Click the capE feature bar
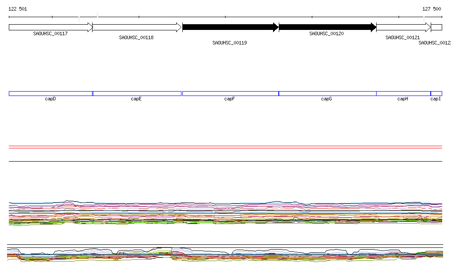The width and height of the screenshot is (451, 269). tap(137, 93)
